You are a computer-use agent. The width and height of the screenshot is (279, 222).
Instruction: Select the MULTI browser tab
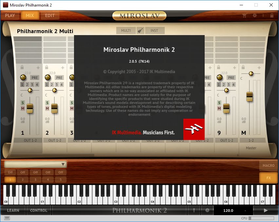[126, 30]
